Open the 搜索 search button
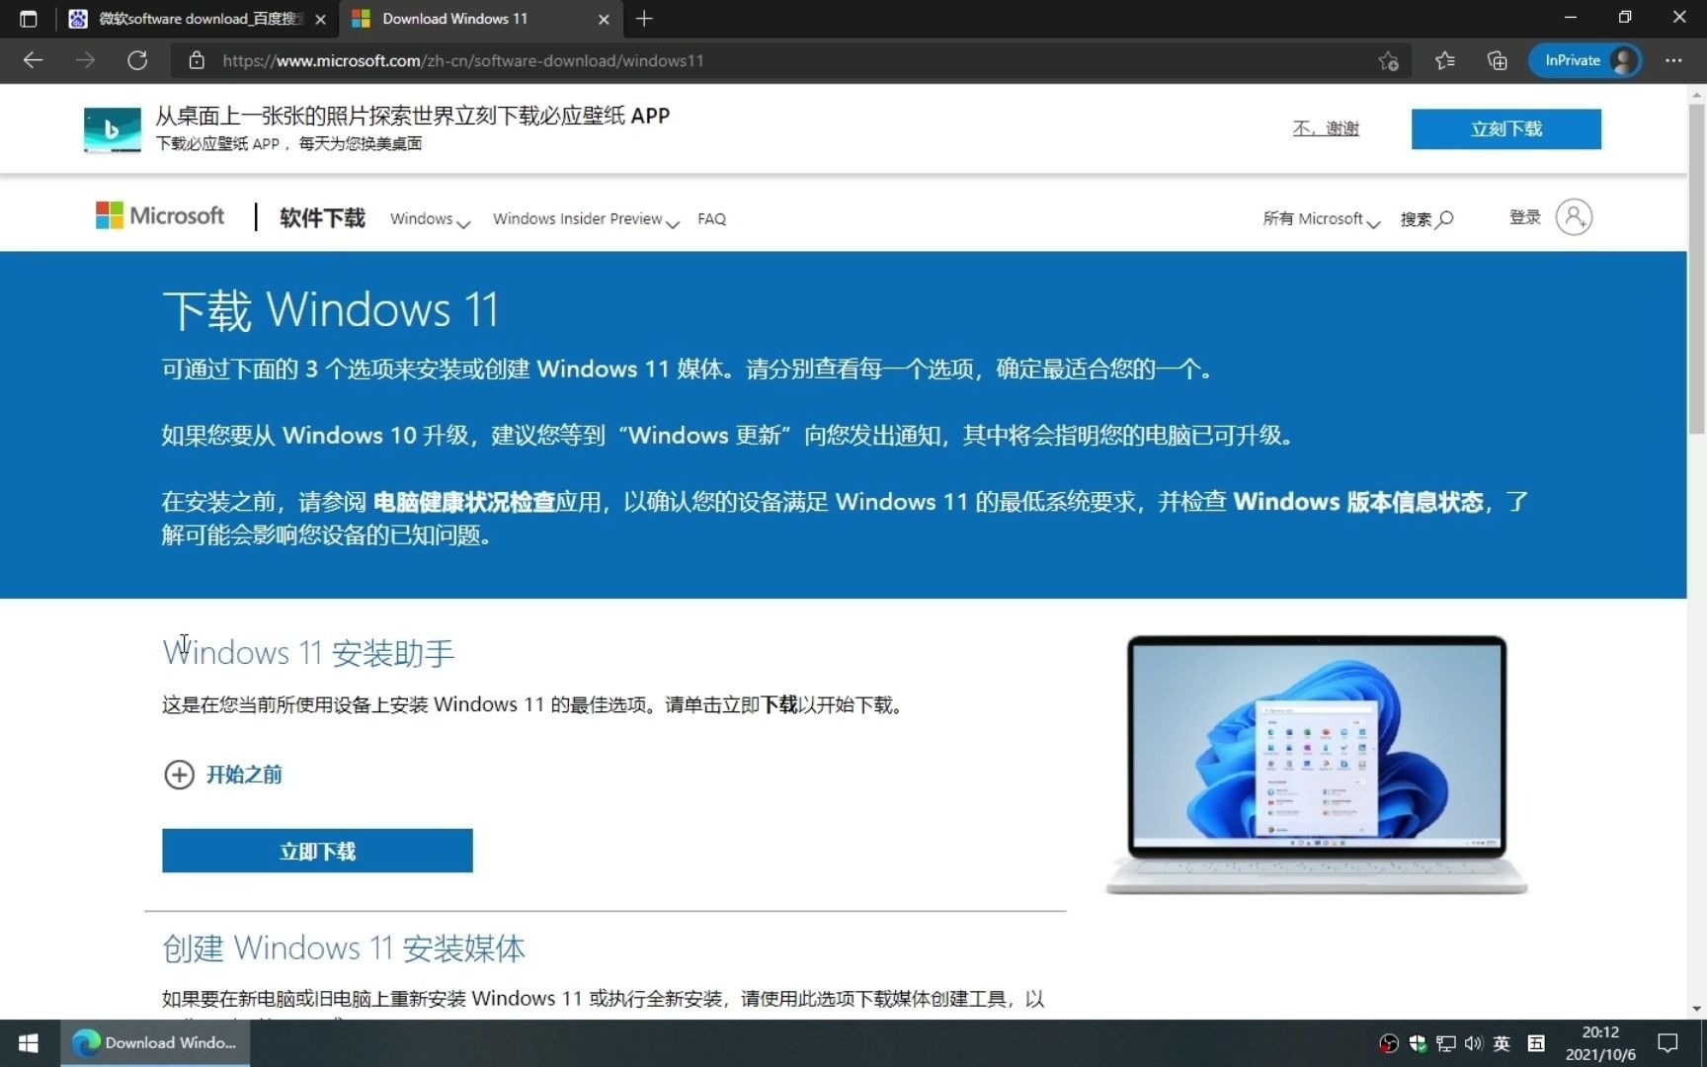Viewport: 1707px width, 1067px height. click(1426, 219)
